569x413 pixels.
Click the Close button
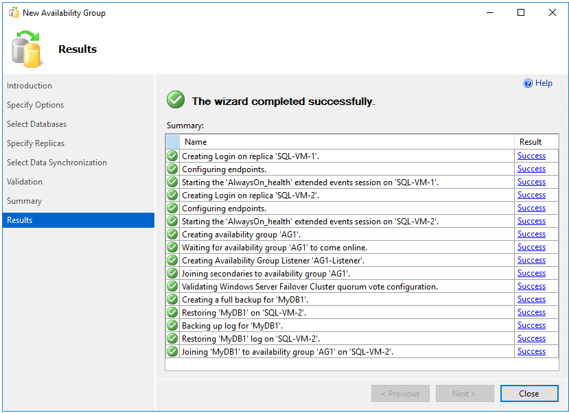pos(529,393)
